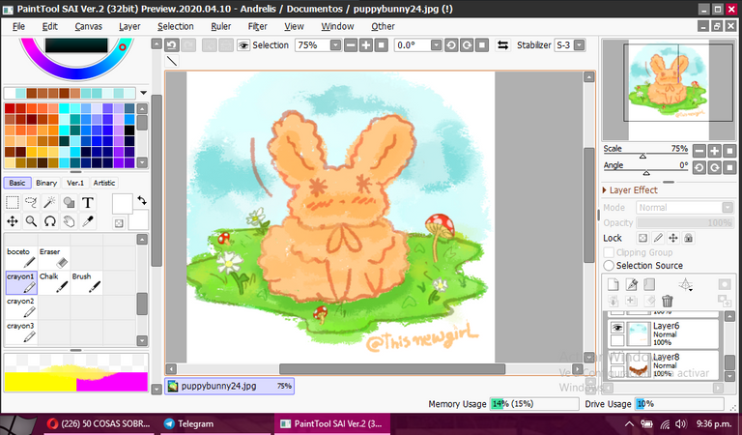
Task: Activate the Lasso selection tool
Action: 31,203
